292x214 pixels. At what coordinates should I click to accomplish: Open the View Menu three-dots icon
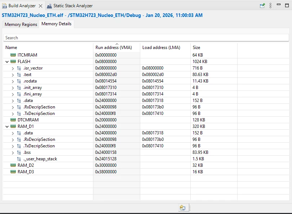coord(270,5)
